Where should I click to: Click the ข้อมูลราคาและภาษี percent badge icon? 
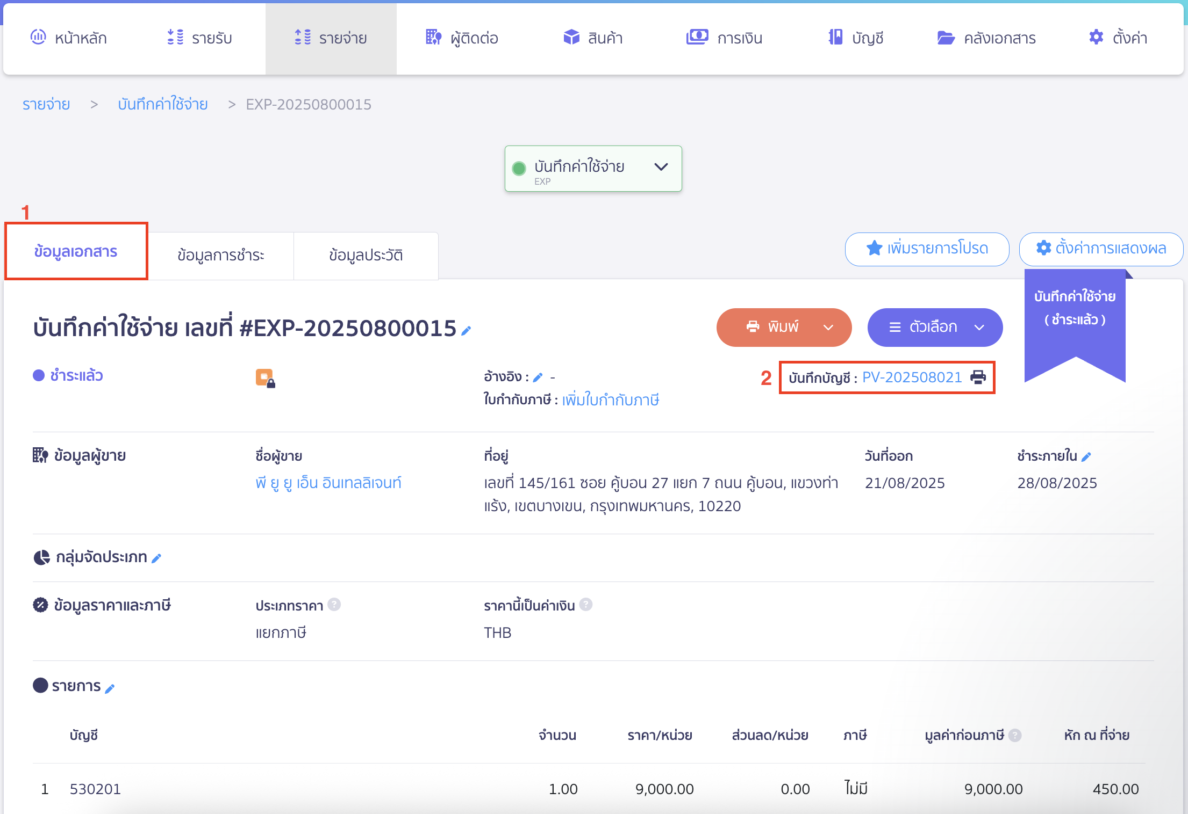40,605
